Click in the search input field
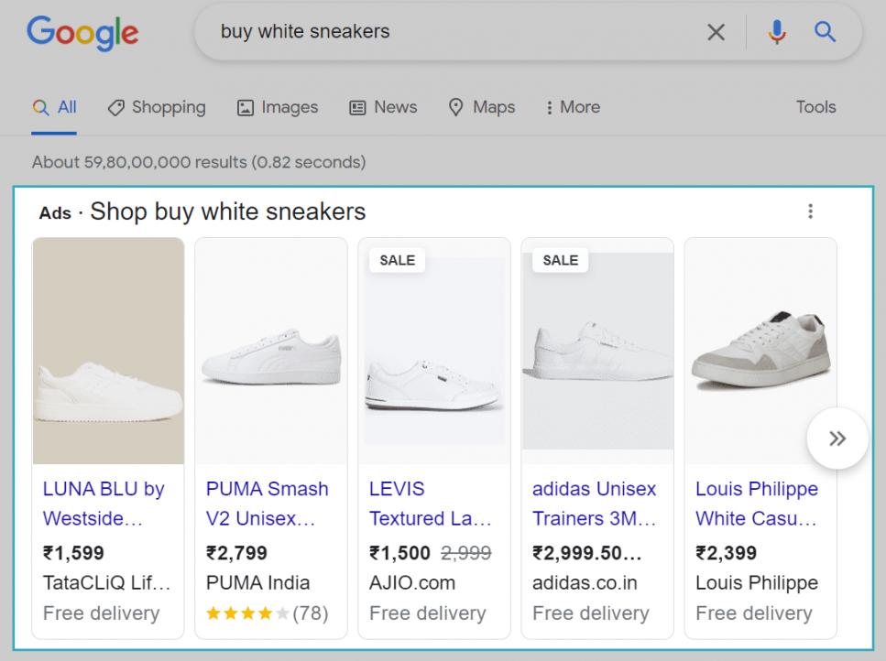The width and height of the screenshot is (886, 661). (x=449, y=33)
